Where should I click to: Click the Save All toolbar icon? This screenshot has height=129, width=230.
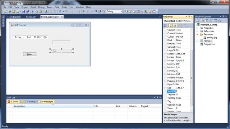point(27,11)
